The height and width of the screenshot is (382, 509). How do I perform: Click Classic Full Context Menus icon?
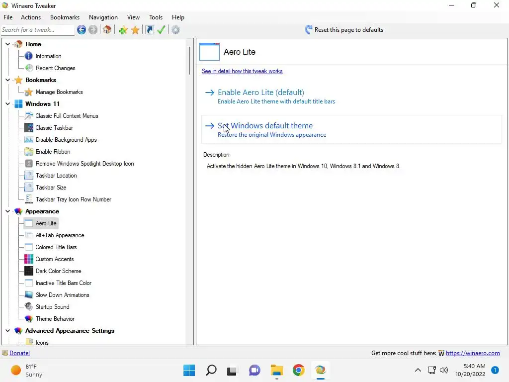click(x=28, y=115)
